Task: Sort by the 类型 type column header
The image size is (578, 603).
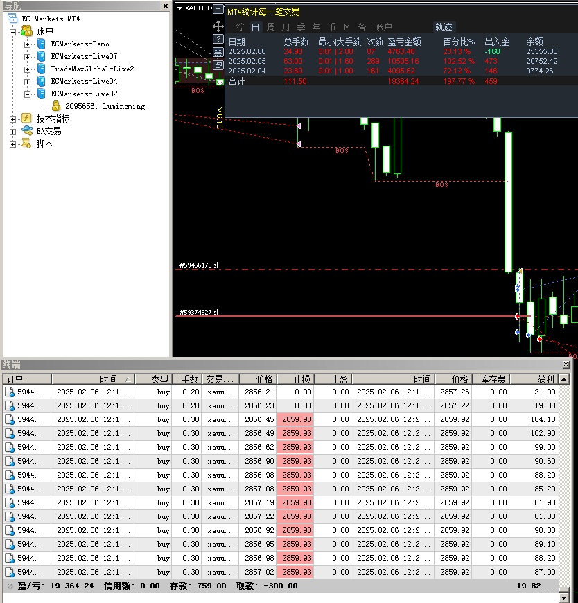Action: [154, 379]
